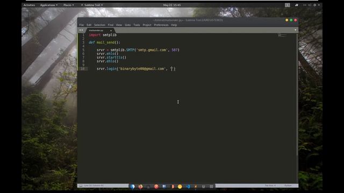Open the blue M (Maltego) dock icon
This screenshot has height=193, width=344.
(164, 187)
